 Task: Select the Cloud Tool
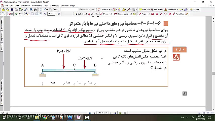tap(93, 14)
